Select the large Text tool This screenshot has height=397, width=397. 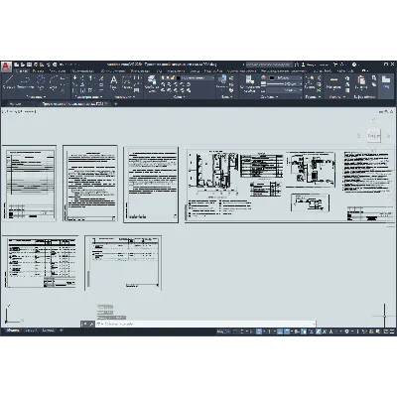pyautogui.click(x=113, y=82)
